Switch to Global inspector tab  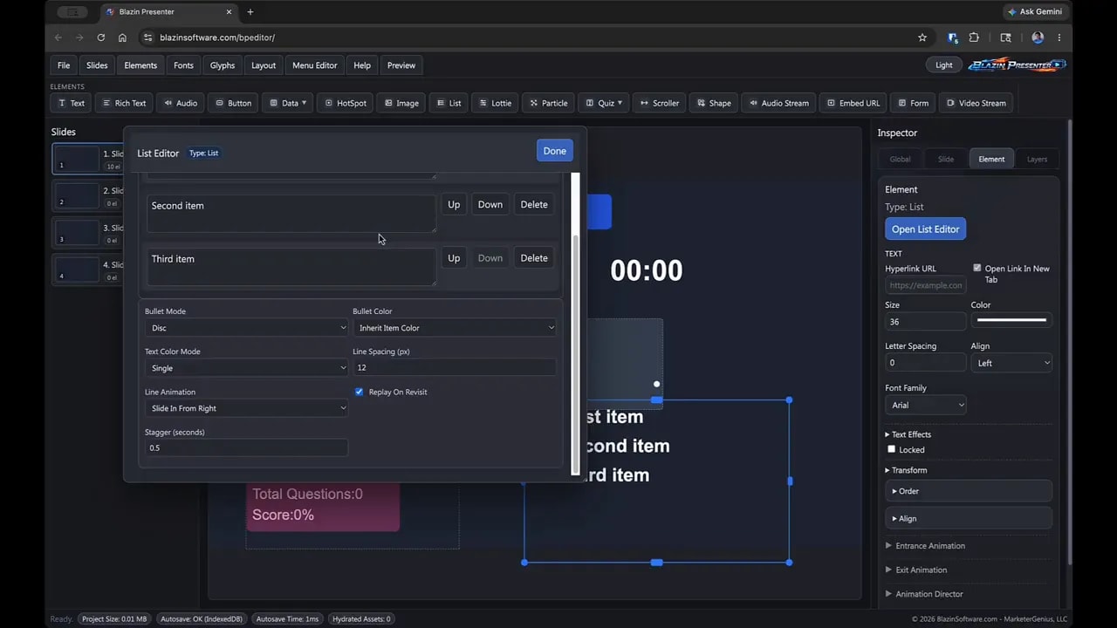(x=900, y=159)
